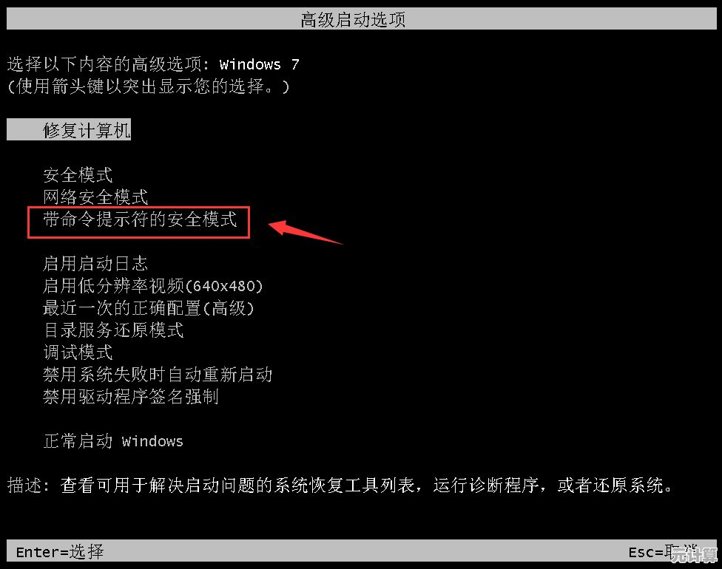Click the Esc=取消 hint in bottom bar
This screenshot has height=569, width=722.
point(663,551)
